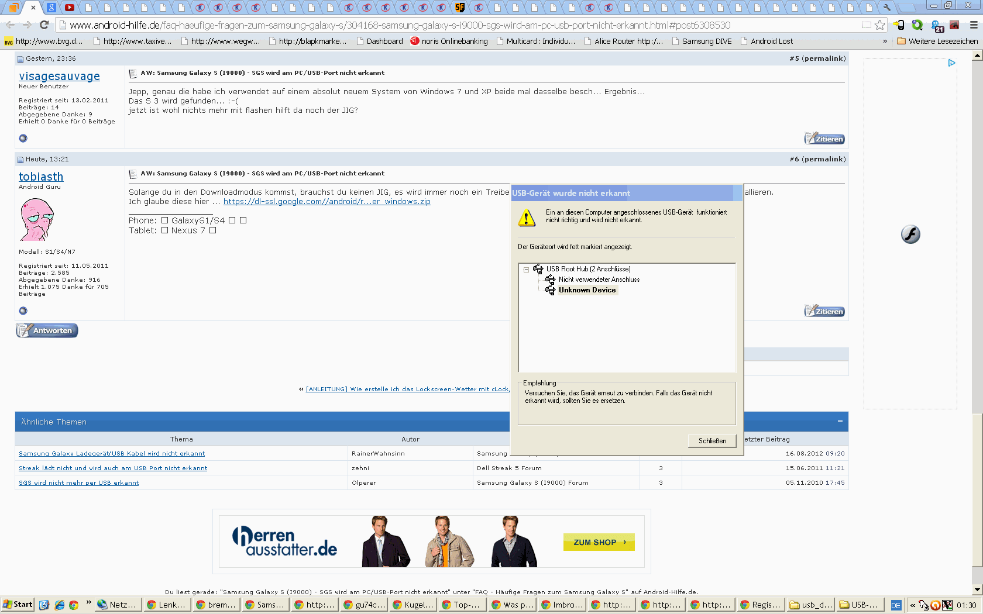This screenshot has width=983, height=614.
Task: Launch Chrome from quick launch
Action: pyautogui.click(x=74, y=605)
